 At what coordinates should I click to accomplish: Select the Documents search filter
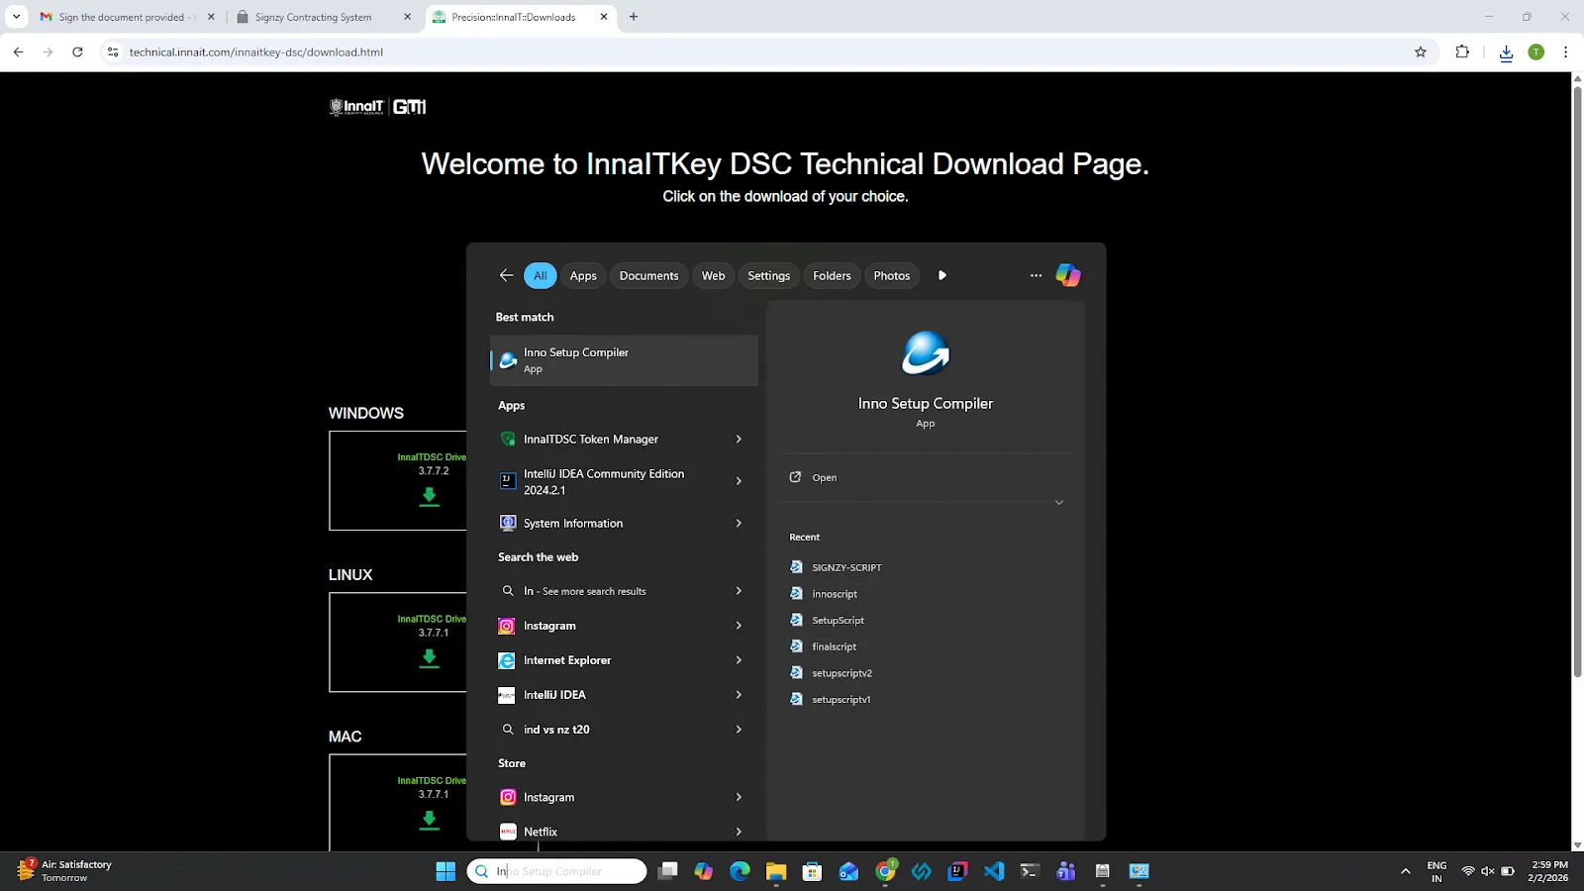coord(648,275)
